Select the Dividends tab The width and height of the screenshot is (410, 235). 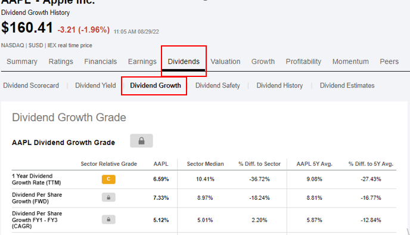coord(184,61)
